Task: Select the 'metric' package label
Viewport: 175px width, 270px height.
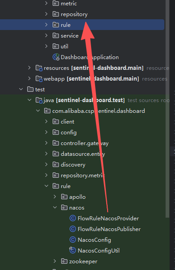Action: click(x=69, y=4)
